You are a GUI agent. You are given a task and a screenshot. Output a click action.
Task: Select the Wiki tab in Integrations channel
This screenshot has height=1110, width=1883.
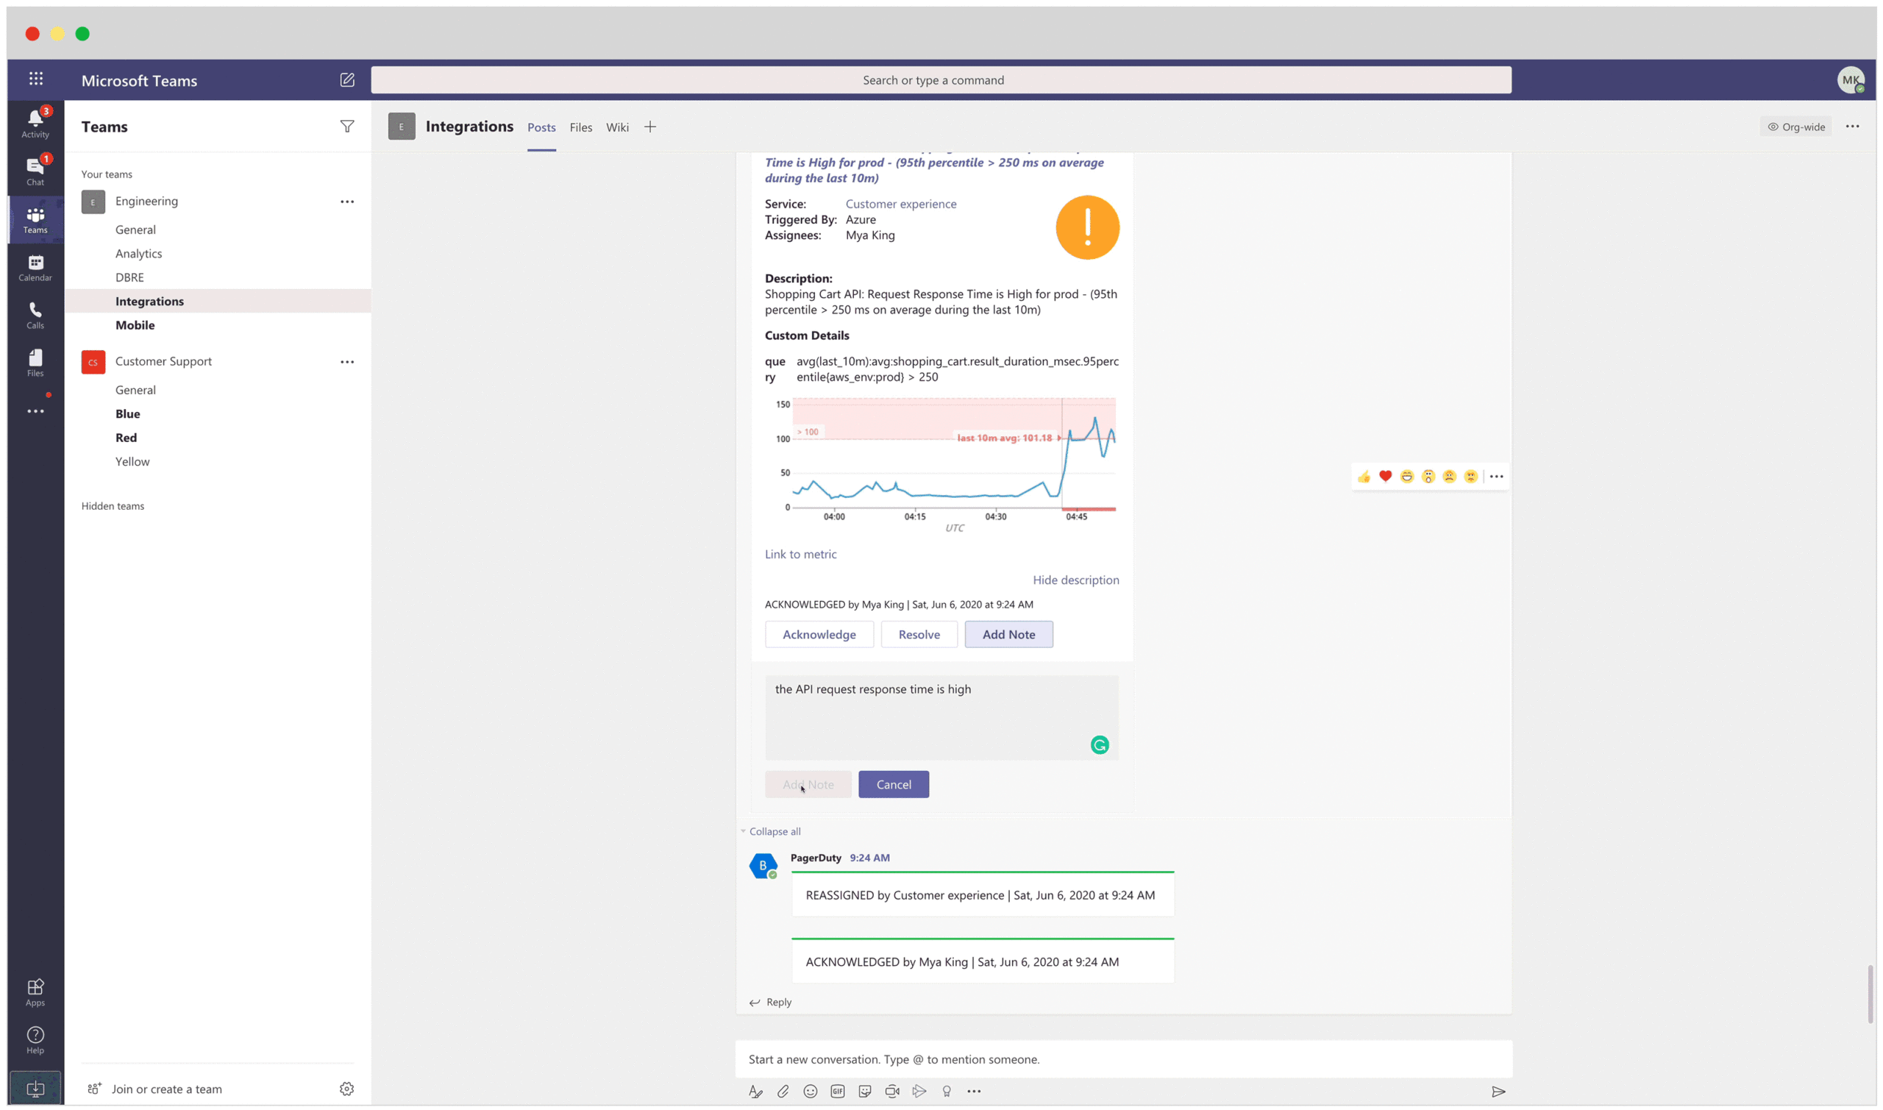(617, 127)
